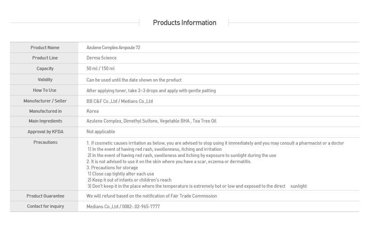369x225 pixels.
Task: Select the Capacity row label
Action: pos(45,68)
